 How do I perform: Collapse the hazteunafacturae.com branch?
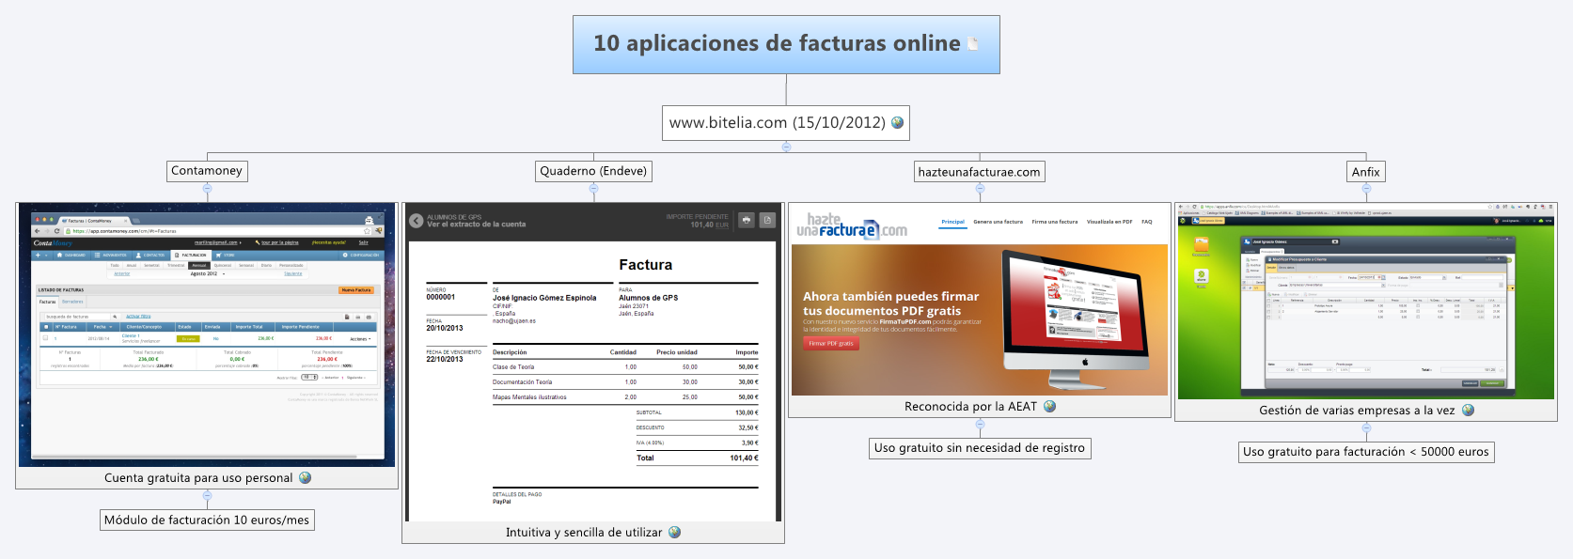click(x=980, y=188)
